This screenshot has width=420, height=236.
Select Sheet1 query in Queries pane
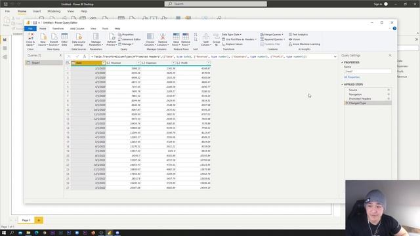(44, 63)
